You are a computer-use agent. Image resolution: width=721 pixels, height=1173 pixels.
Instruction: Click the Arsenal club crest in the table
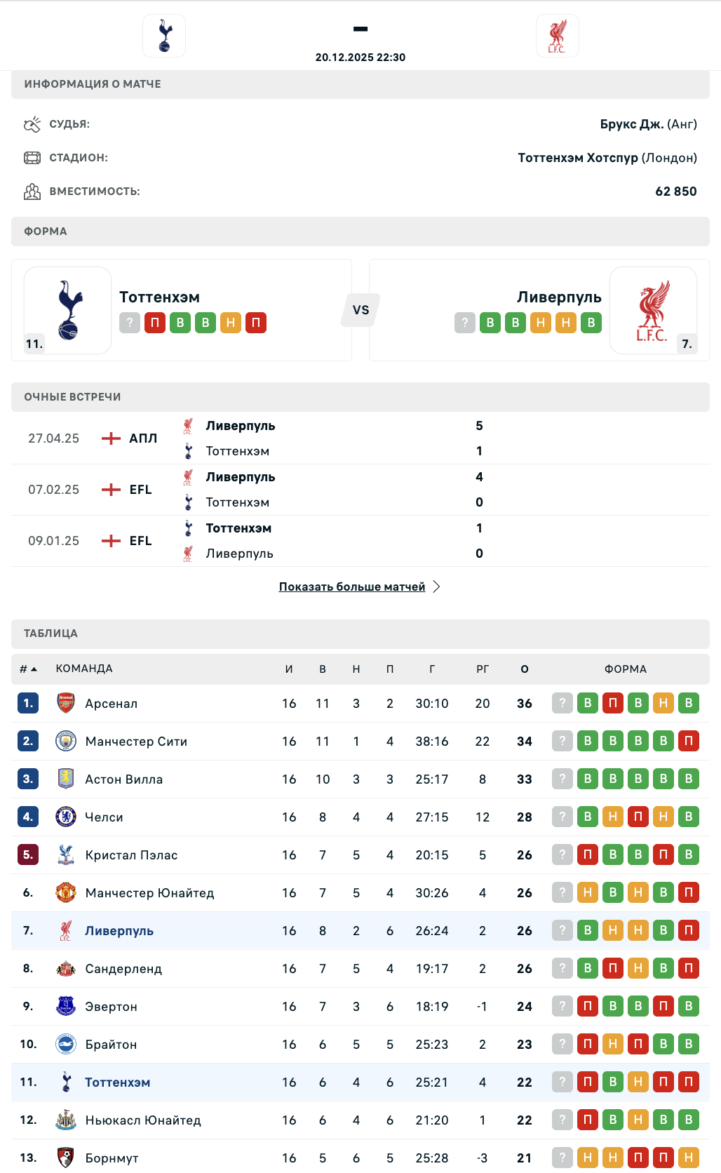pyautogui.click(x=66, y=703)
